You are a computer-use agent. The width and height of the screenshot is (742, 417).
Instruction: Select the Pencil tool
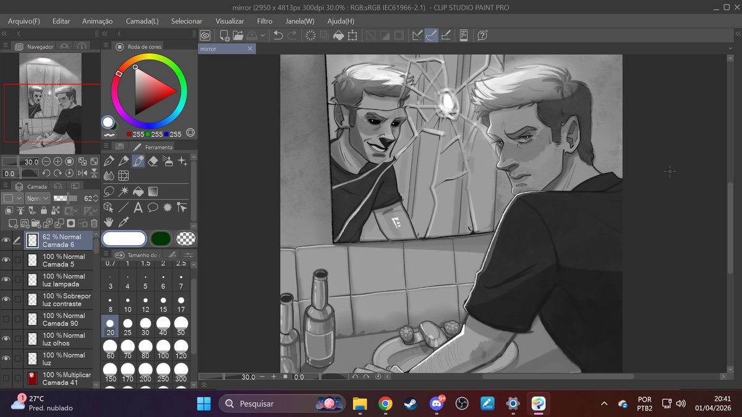(x=124, y=161)
